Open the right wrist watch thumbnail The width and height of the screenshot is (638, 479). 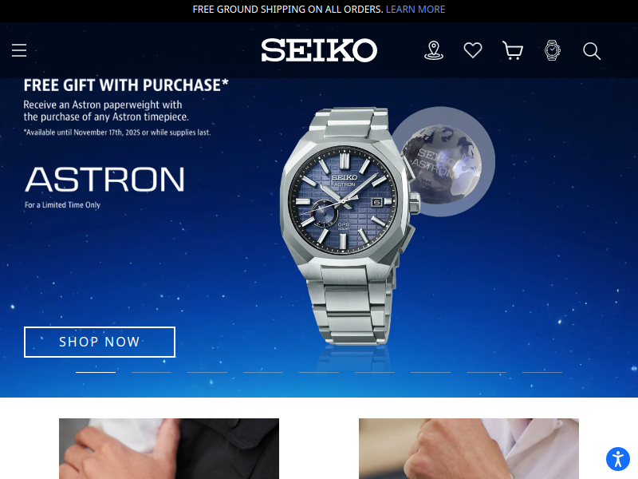tap(469, 449)
